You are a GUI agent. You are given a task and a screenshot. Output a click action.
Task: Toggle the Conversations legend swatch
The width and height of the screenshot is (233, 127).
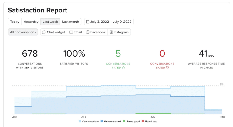pos(80,121)
